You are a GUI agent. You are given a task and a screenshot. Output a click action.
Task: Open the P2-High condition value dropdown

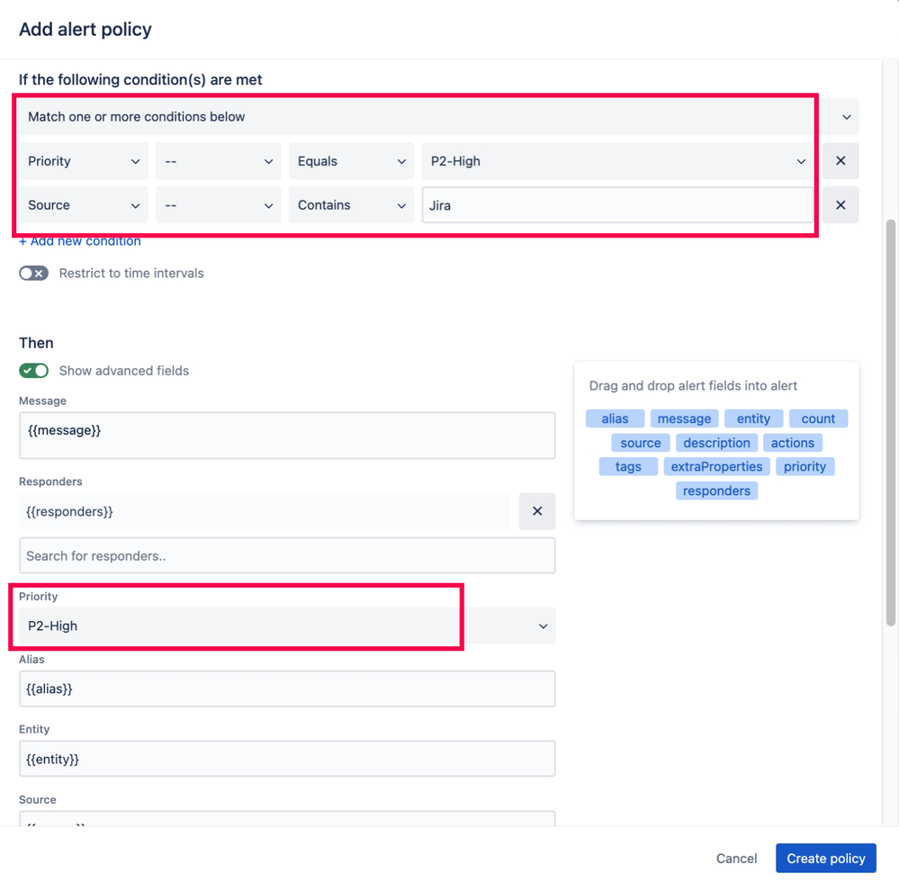[799, 160]
